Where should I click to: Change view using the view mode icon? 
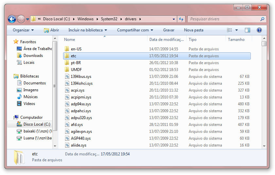click(x=230, y=30)
